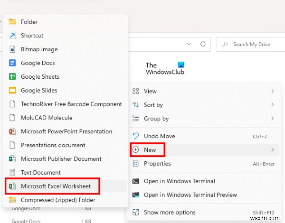Select Microsoft PowerPoint Presentation entry
The image size is (285, 223).
pos(66,131)
